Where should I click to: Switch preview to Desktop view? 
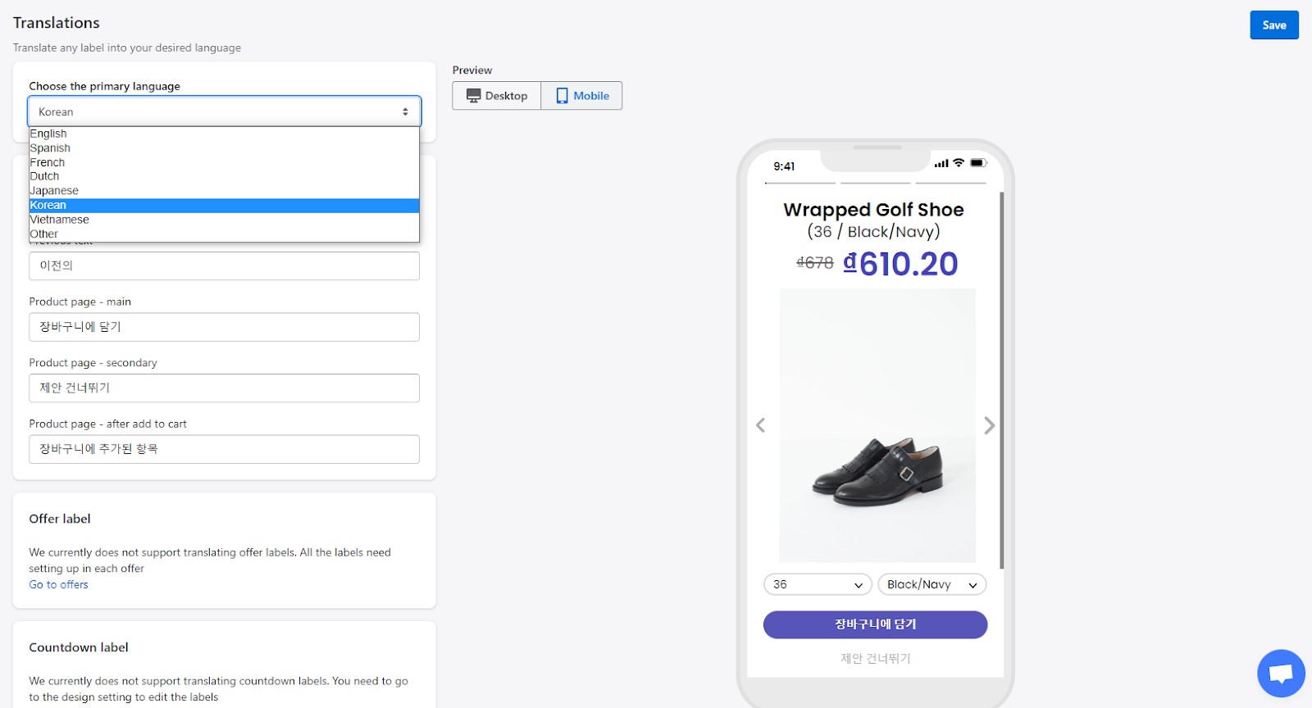coord(497,96)
